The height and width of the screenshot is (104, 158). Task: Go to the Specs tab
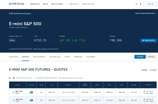point(67,57)
